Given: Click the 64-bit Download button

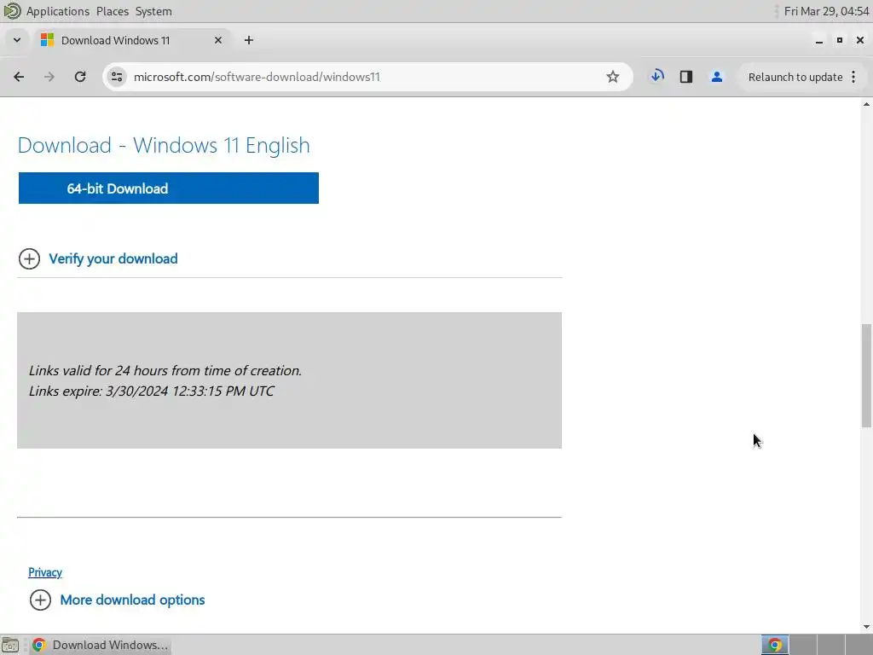Looking at the screenshot, I should click(169, 188).
